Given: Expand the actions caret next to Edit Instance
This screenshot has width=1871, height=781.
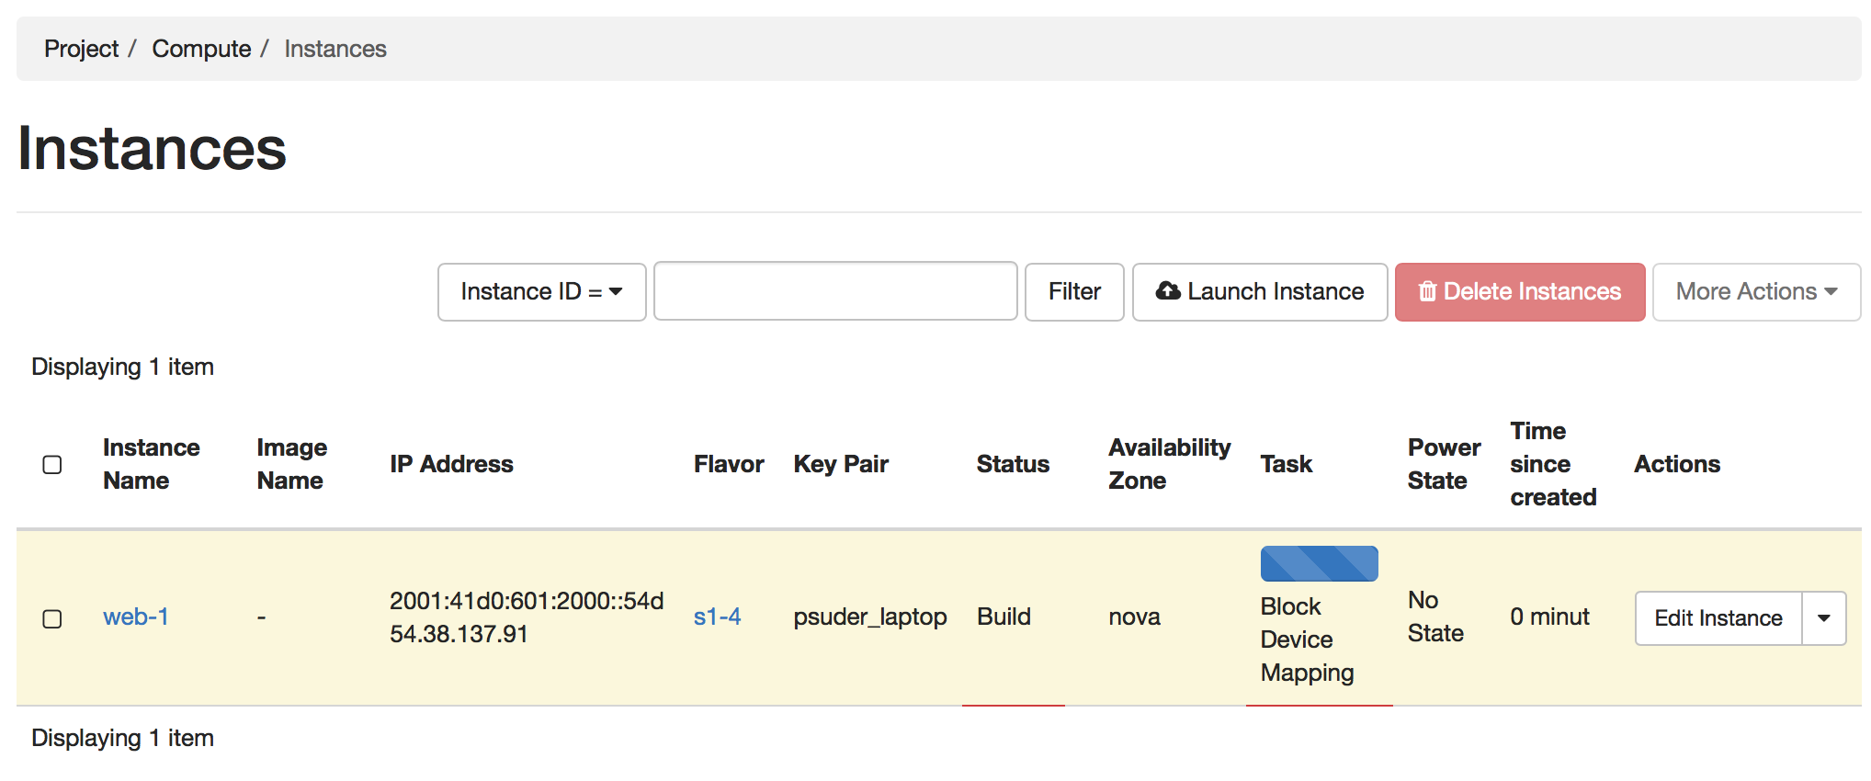Looking at the screenshot, I should coord(1824,618).
